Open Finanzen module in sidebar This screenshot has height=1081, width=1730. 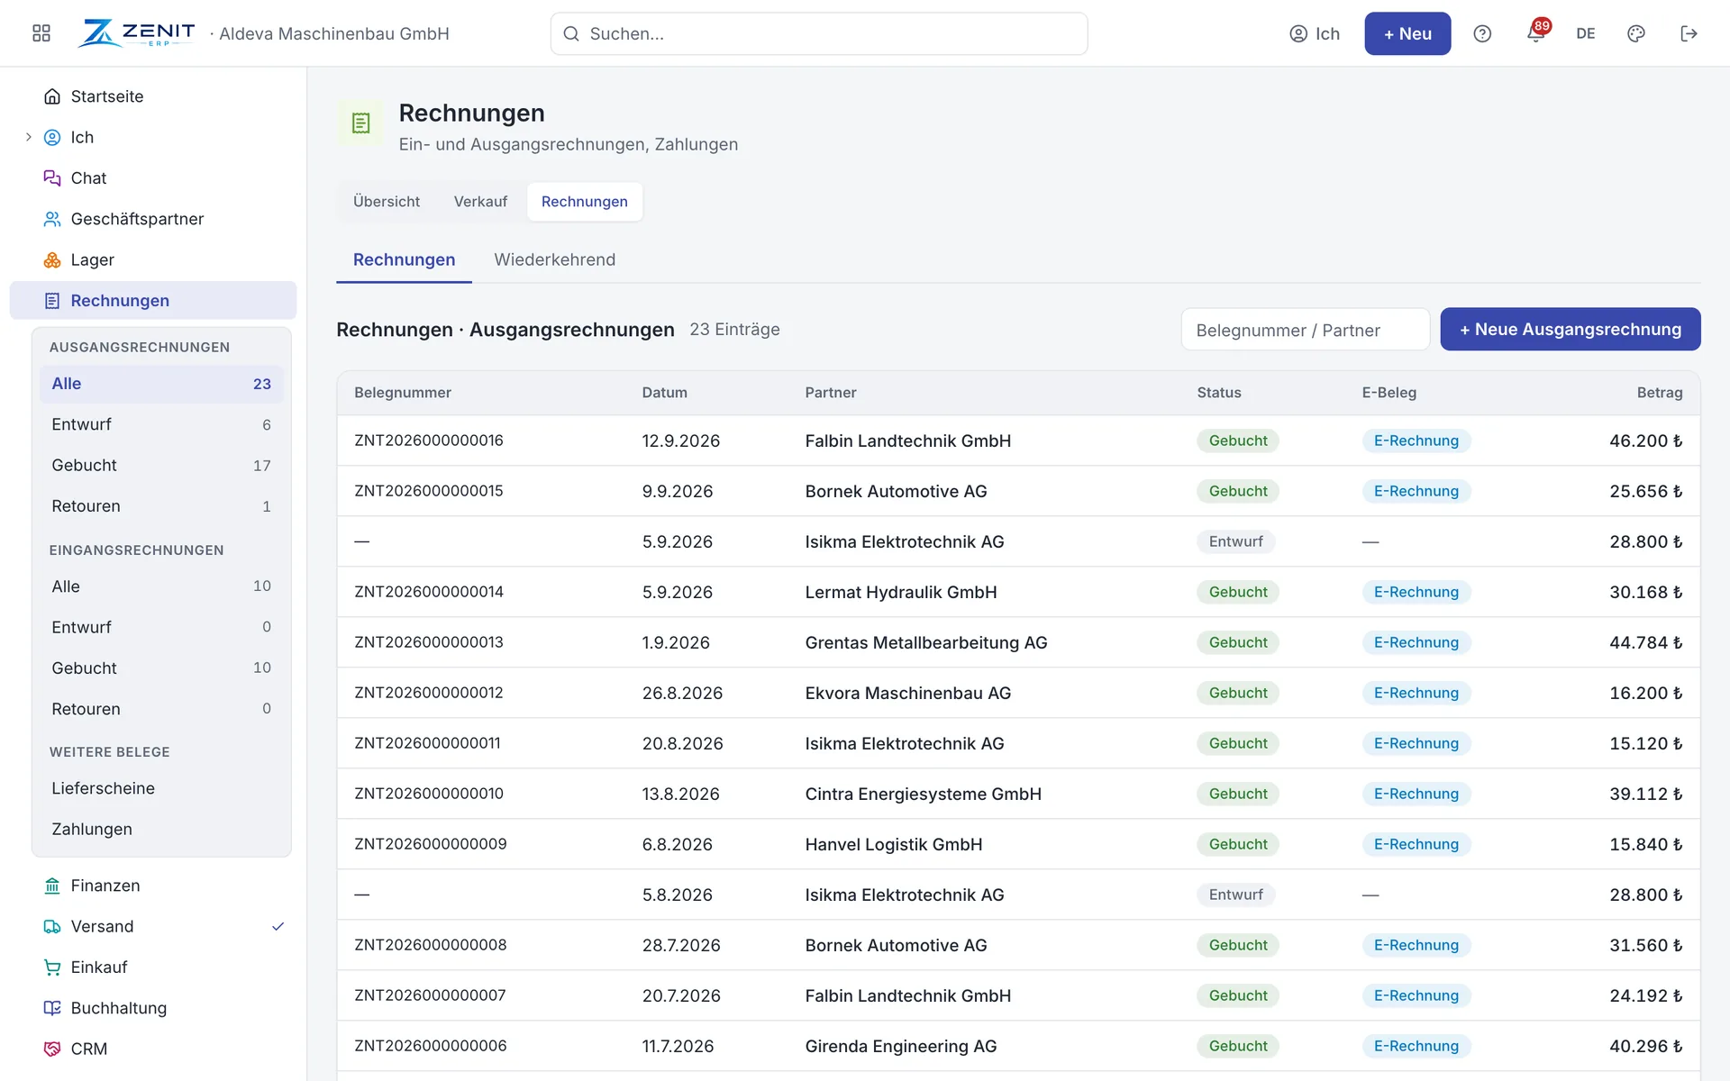coord(153,886)
